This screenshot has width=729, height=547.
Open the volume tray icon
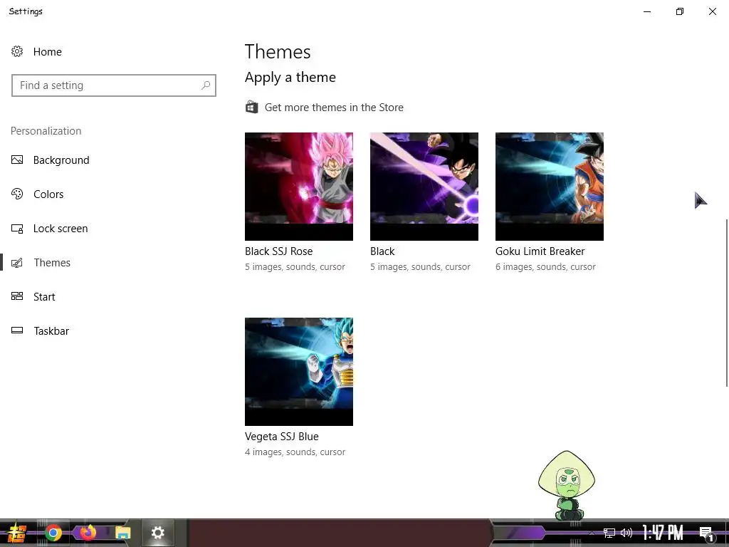click(x=626, y=533)
